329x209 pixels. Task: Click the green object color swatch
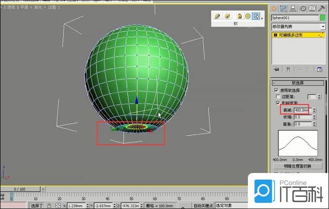[x=322, y=18]
